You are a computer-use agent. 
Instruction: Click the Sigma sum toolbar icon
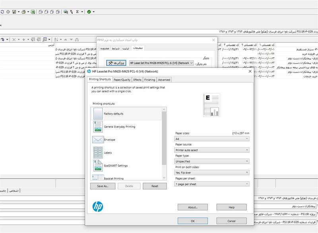[77, 12]
